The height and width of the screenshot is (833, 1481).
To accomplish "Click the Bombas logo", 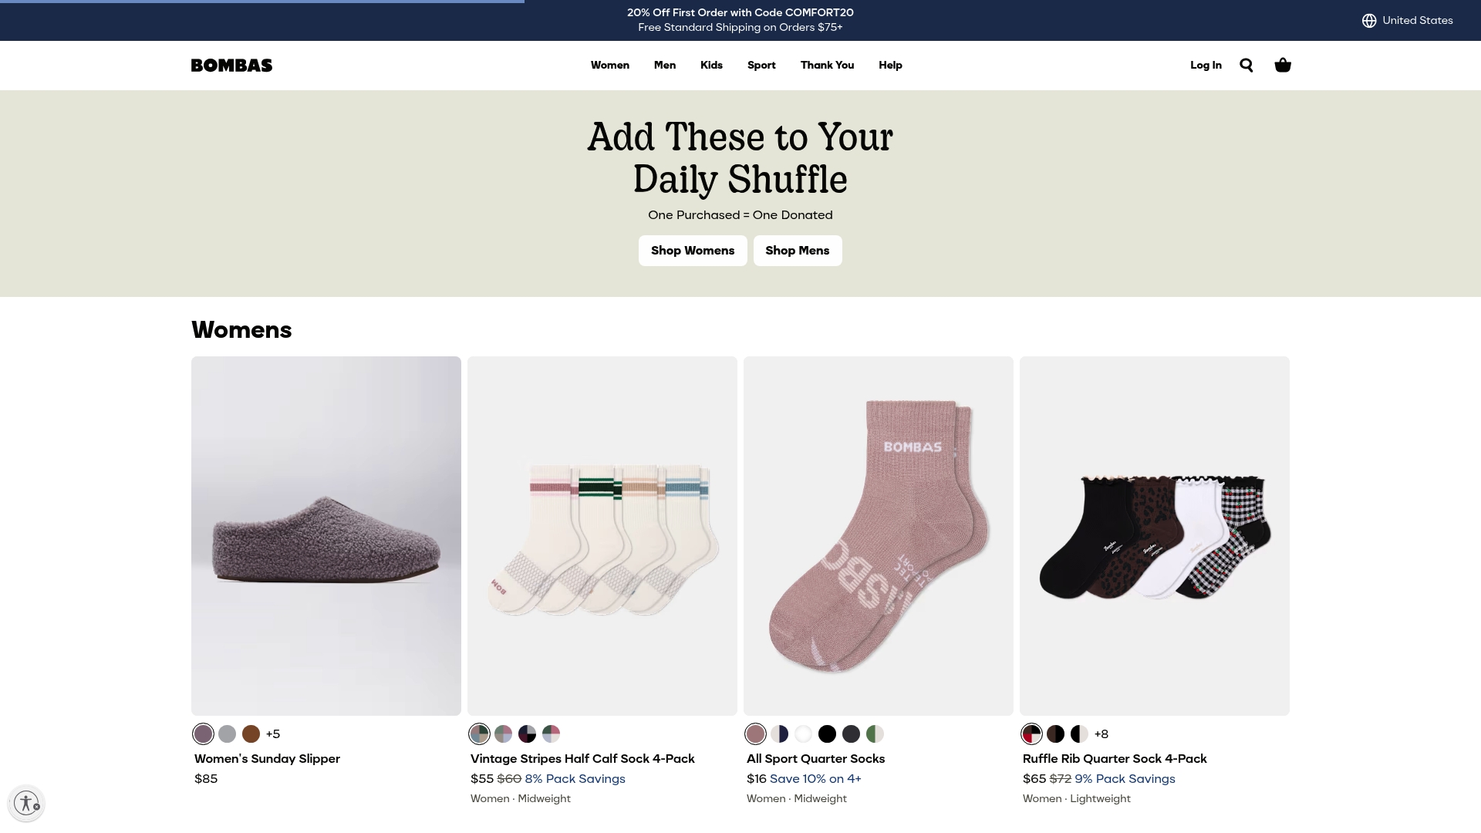I will click(x=231, y=65).
